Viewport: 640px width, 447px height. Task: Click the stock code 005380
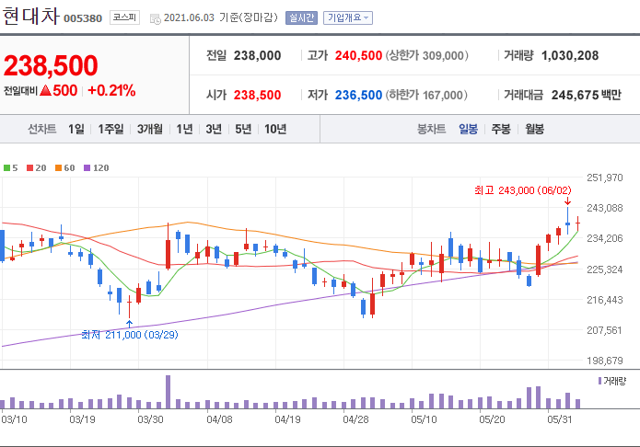(x=83, y=18)
